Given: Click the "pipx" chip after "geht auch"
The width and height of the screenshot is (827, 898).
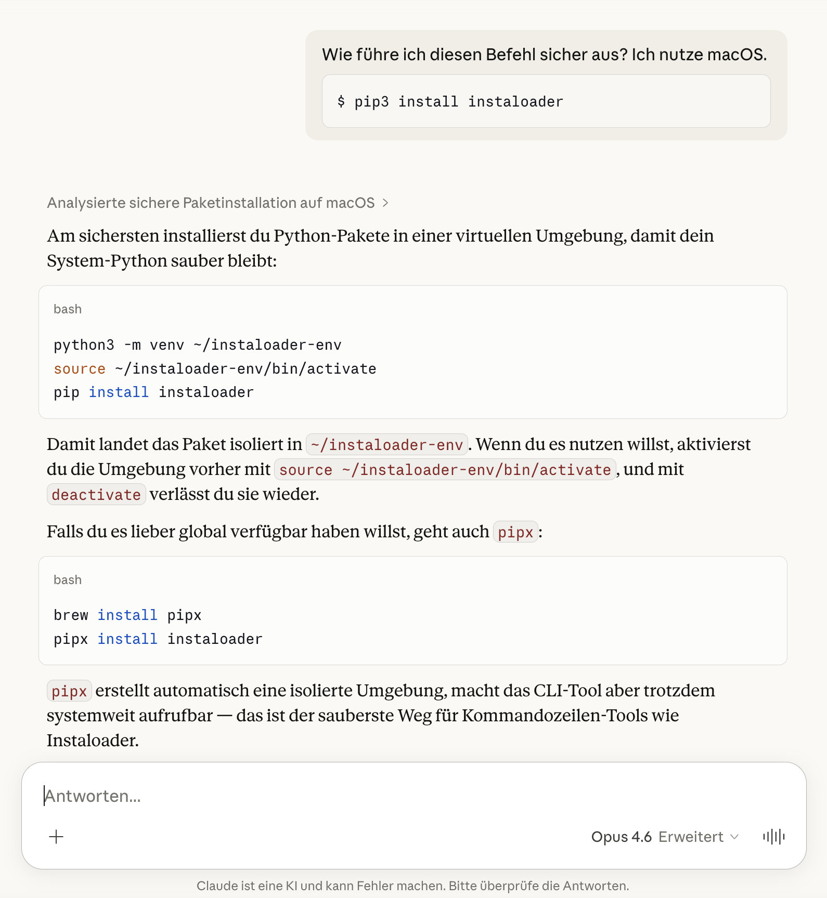Looking at the screenshot, I should [515, 532].
